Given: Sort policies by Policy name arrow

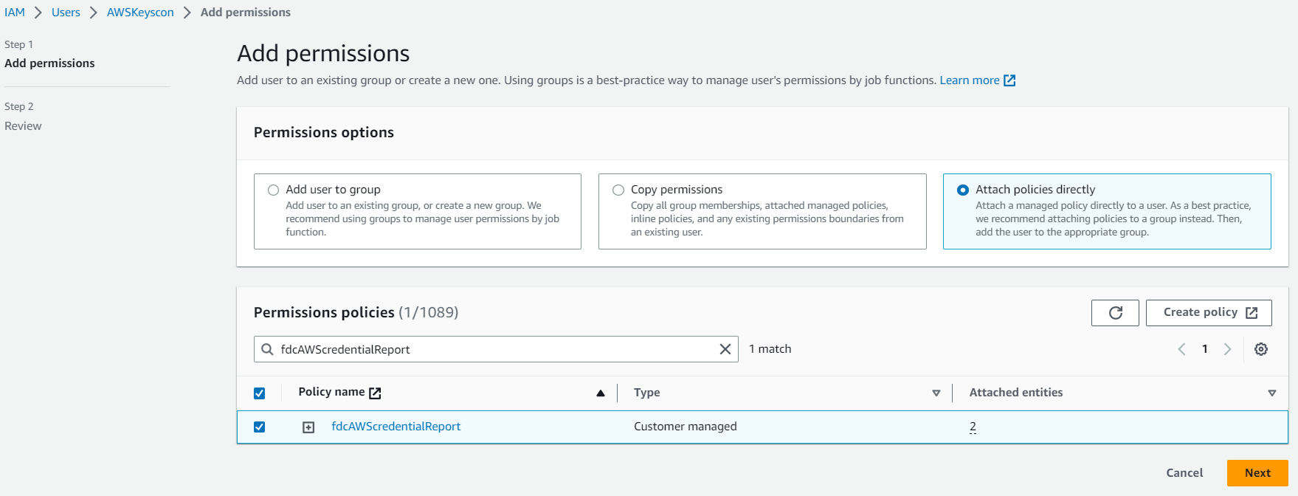Looking at the screenshot, I should [601, 393].
